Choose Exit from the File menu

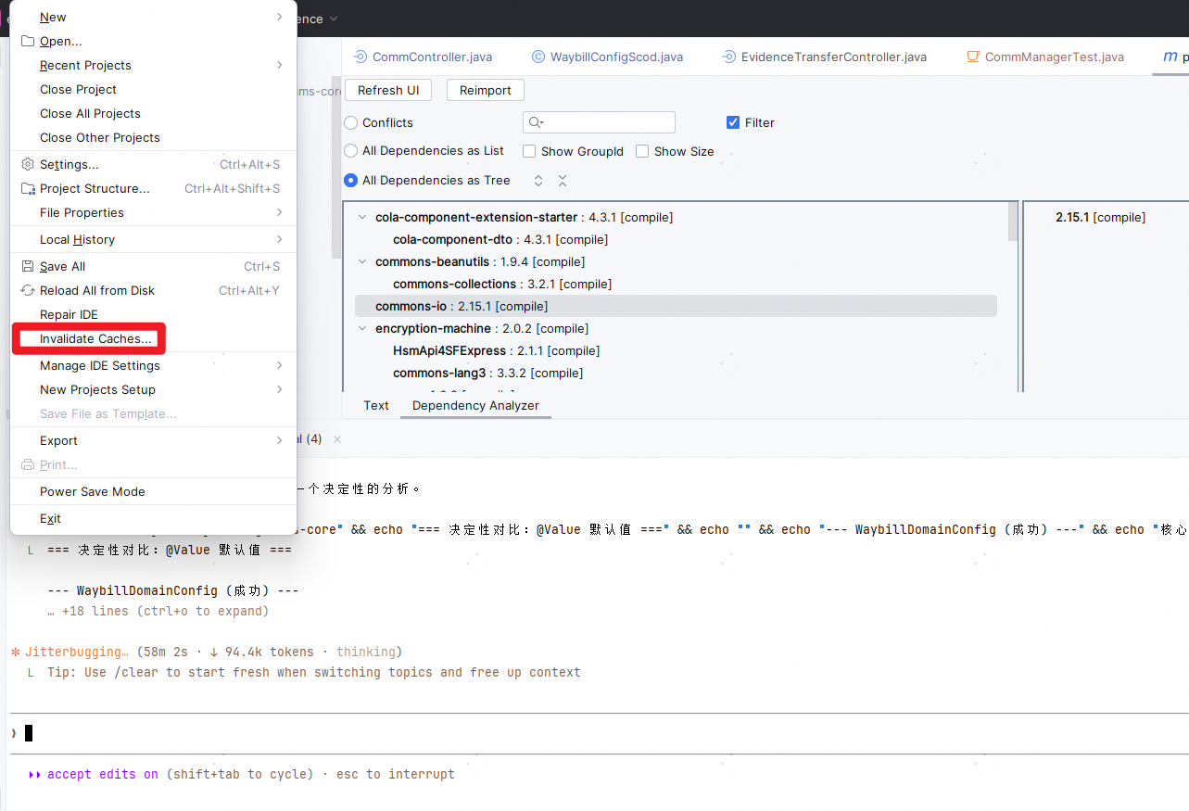(x=153, y=518)
